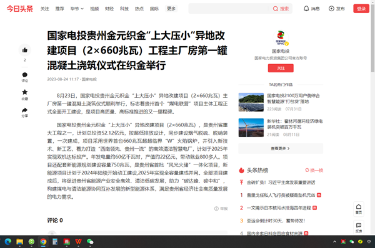
Task: Open the 热点 nav tab
Action: coord(139,9)
